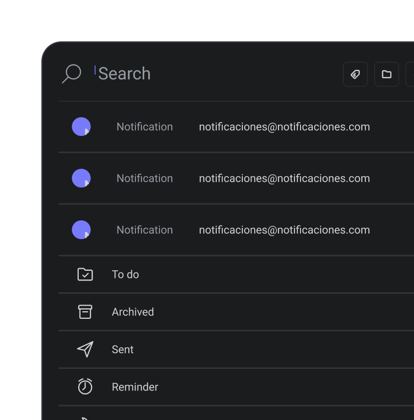
Task: Click the Archived box icon
Action: pos(85,312)
